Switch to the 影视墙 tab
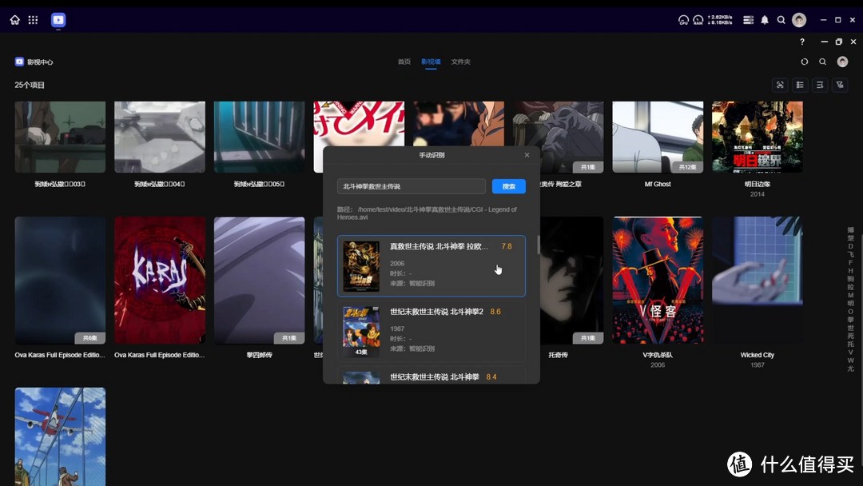This screenshot has width=863, height=486. click(431, 62)
